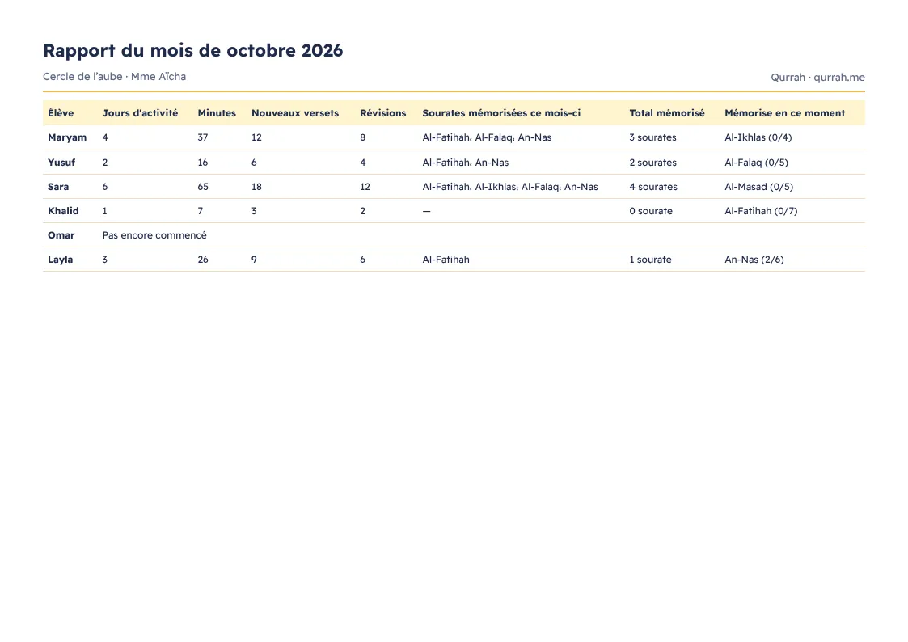Image resolution: width=908 pixels, height=642 pixels.
Task: Click Layla's minutes value '26'
Action: tap(203, 260)
